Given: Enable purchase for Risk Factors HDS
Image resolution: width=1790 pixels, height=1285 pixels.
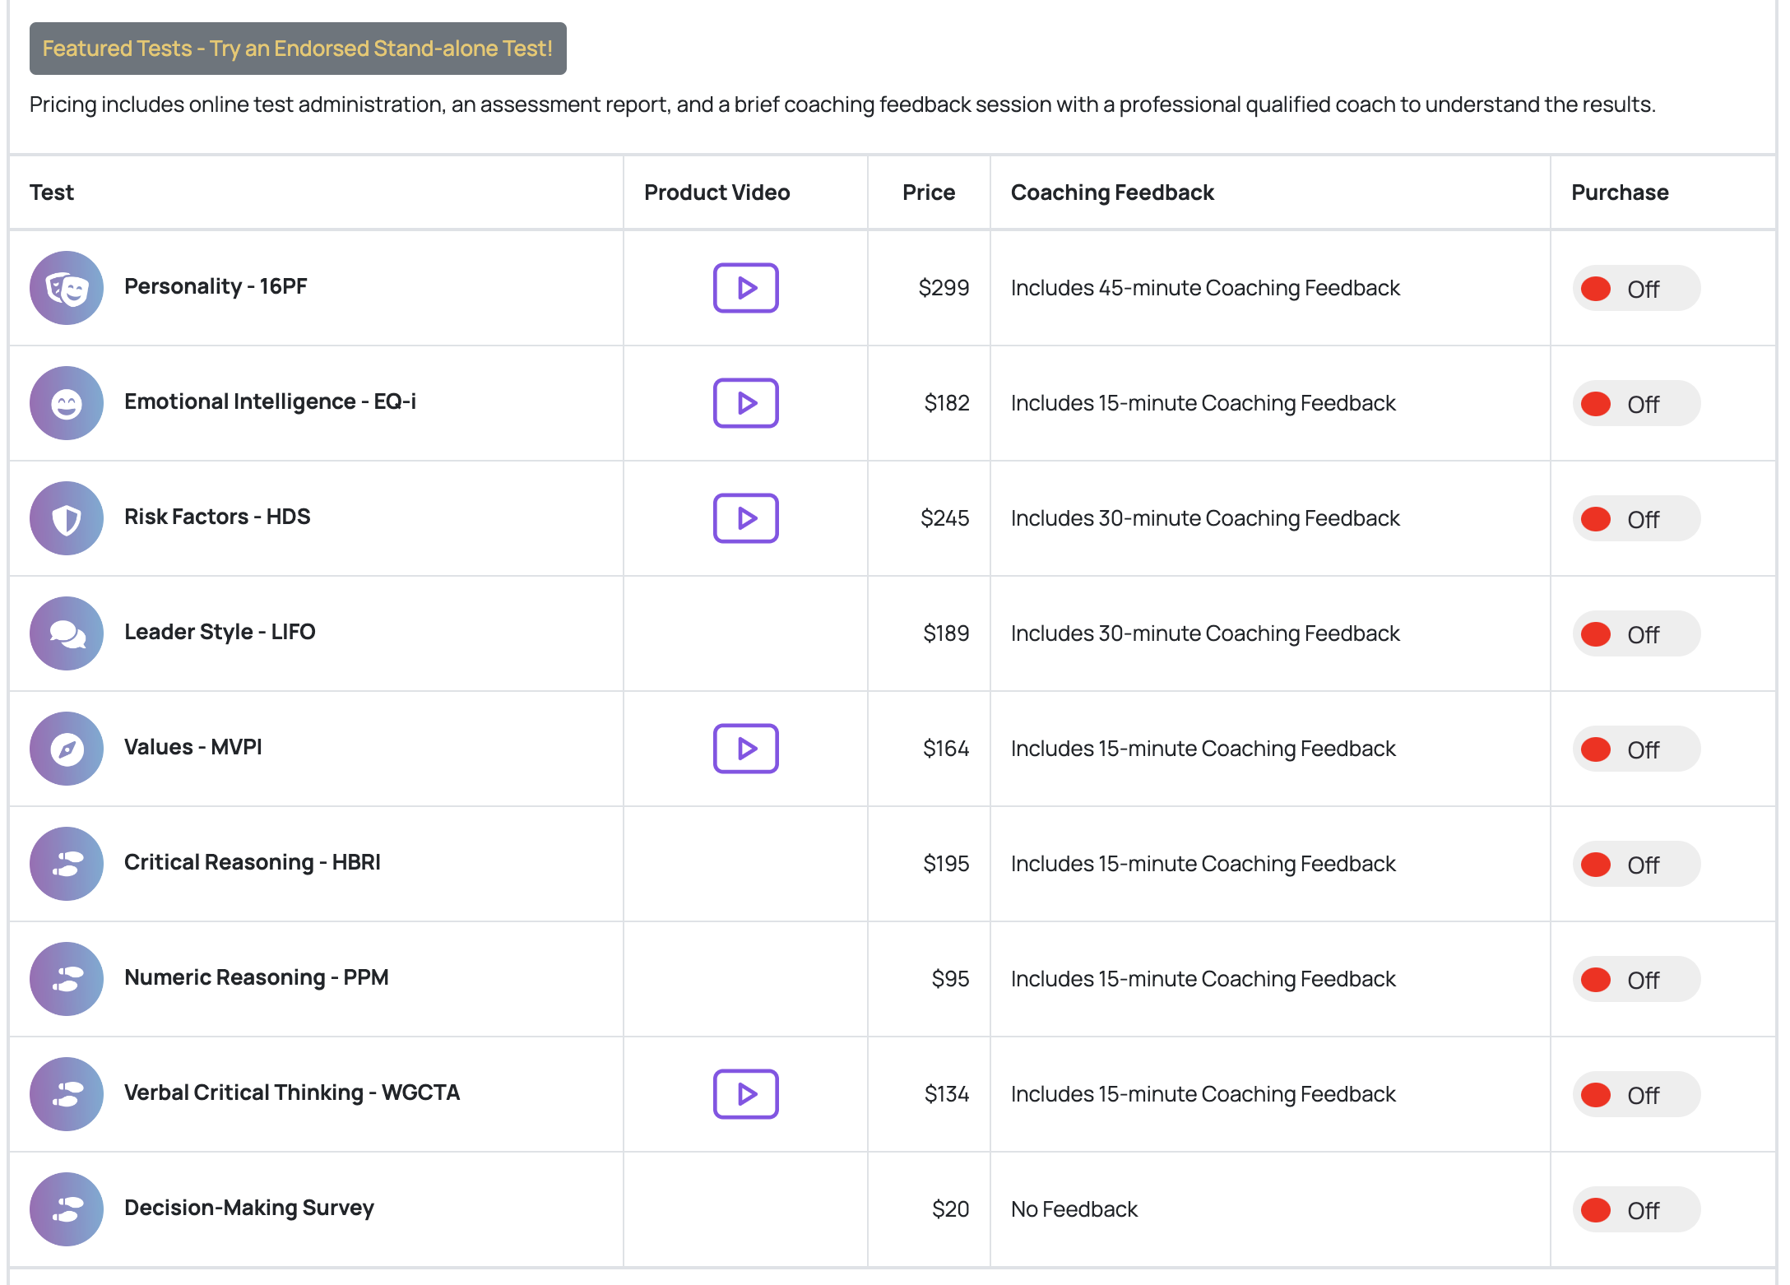Looking at the screenshot, I should point(1635,519).
